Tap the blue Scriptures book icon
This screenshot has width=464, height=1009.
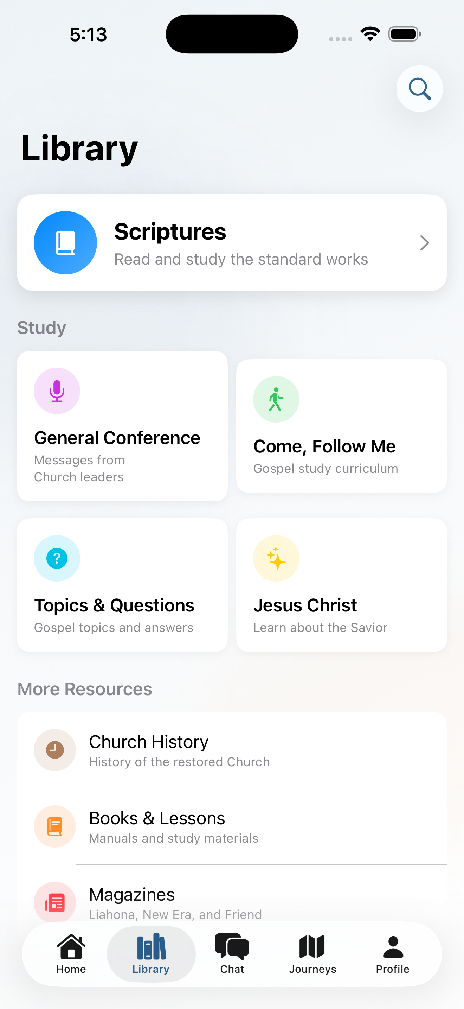click(x=65, y=243)
